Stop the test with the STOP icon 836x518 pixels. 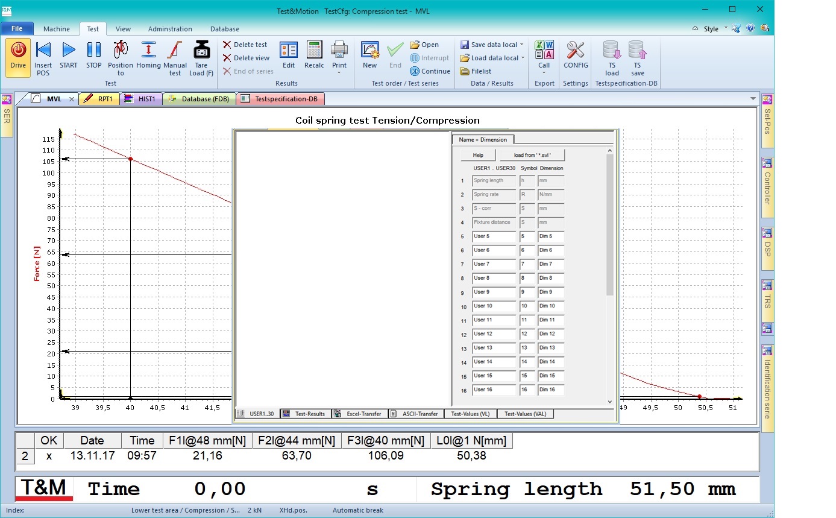[x=94, y=51]
